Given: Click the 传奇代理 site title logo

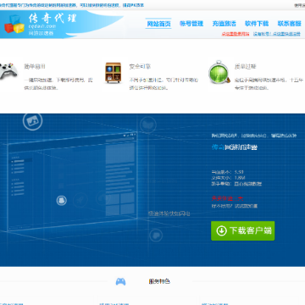Looking at the screenshot, I should (53, 19).
